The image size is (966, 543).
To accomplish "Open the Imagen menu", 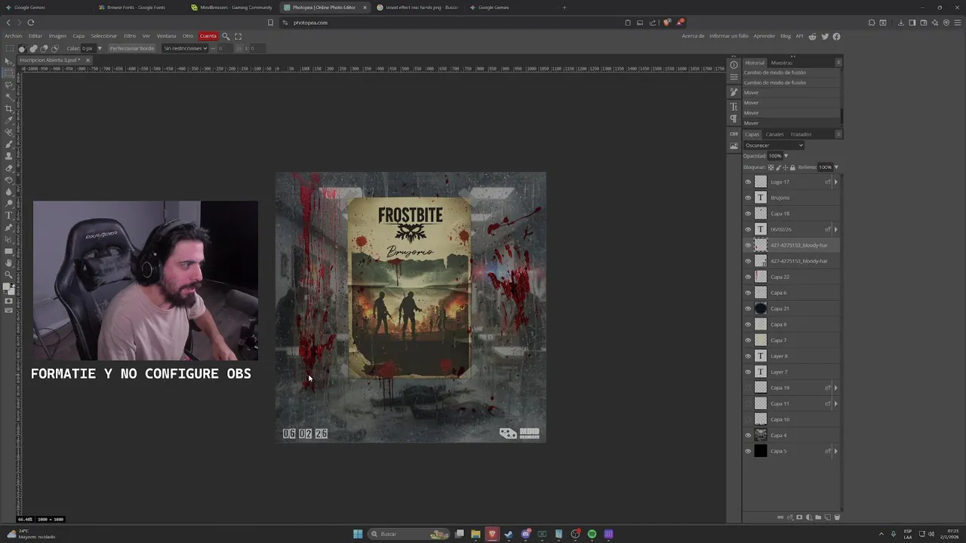I will [57, 36].
